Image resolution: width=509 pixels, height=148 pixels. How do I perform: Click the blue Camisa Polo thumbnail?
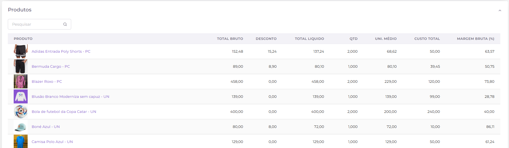pyautogui.click(x=21, y=141)
